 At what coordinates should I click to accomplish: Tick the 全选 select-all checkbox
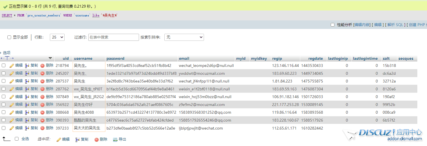(x=17, y=139)
